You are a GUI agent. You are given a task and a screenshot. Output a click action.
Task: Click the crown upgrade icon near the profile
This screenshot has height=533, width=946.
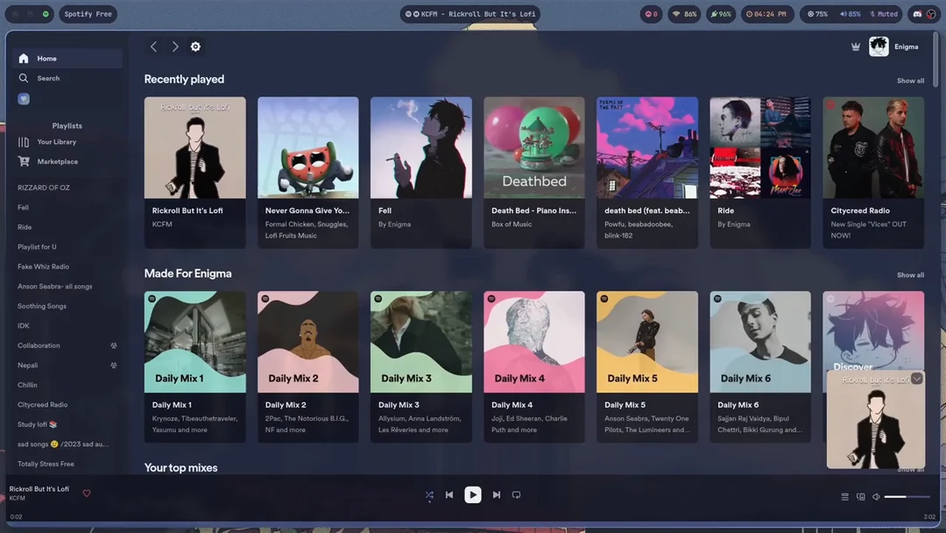tap(856, 46)
